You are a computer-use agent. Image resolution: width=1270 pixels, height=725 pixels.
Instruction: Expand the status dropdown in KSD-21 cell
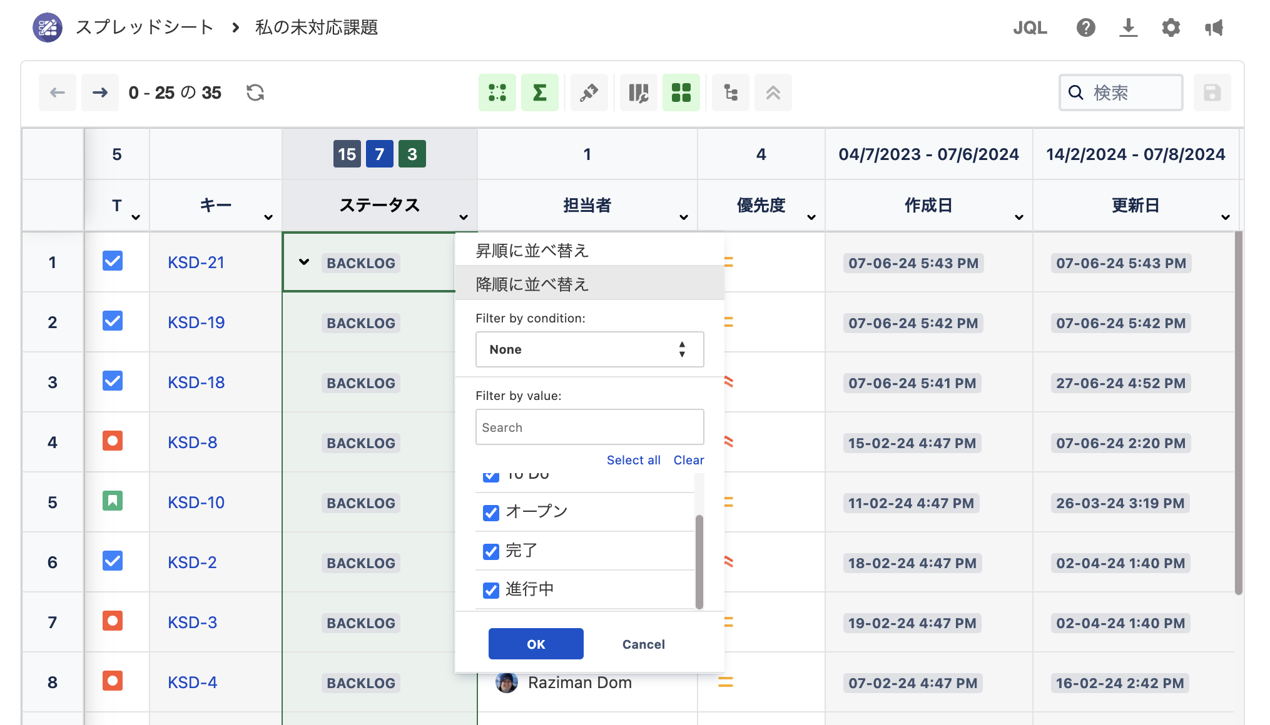[304, 262]
